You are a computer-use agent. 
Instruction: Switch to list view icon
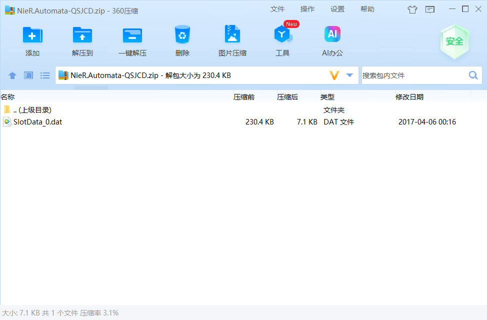click(44, 75)
